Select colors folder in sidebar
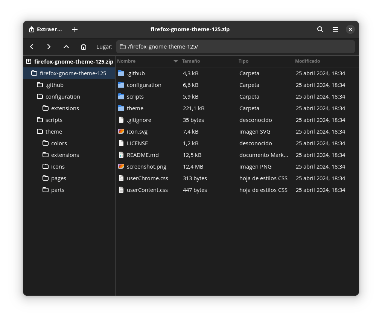382x321 pixels. [69, 143]
